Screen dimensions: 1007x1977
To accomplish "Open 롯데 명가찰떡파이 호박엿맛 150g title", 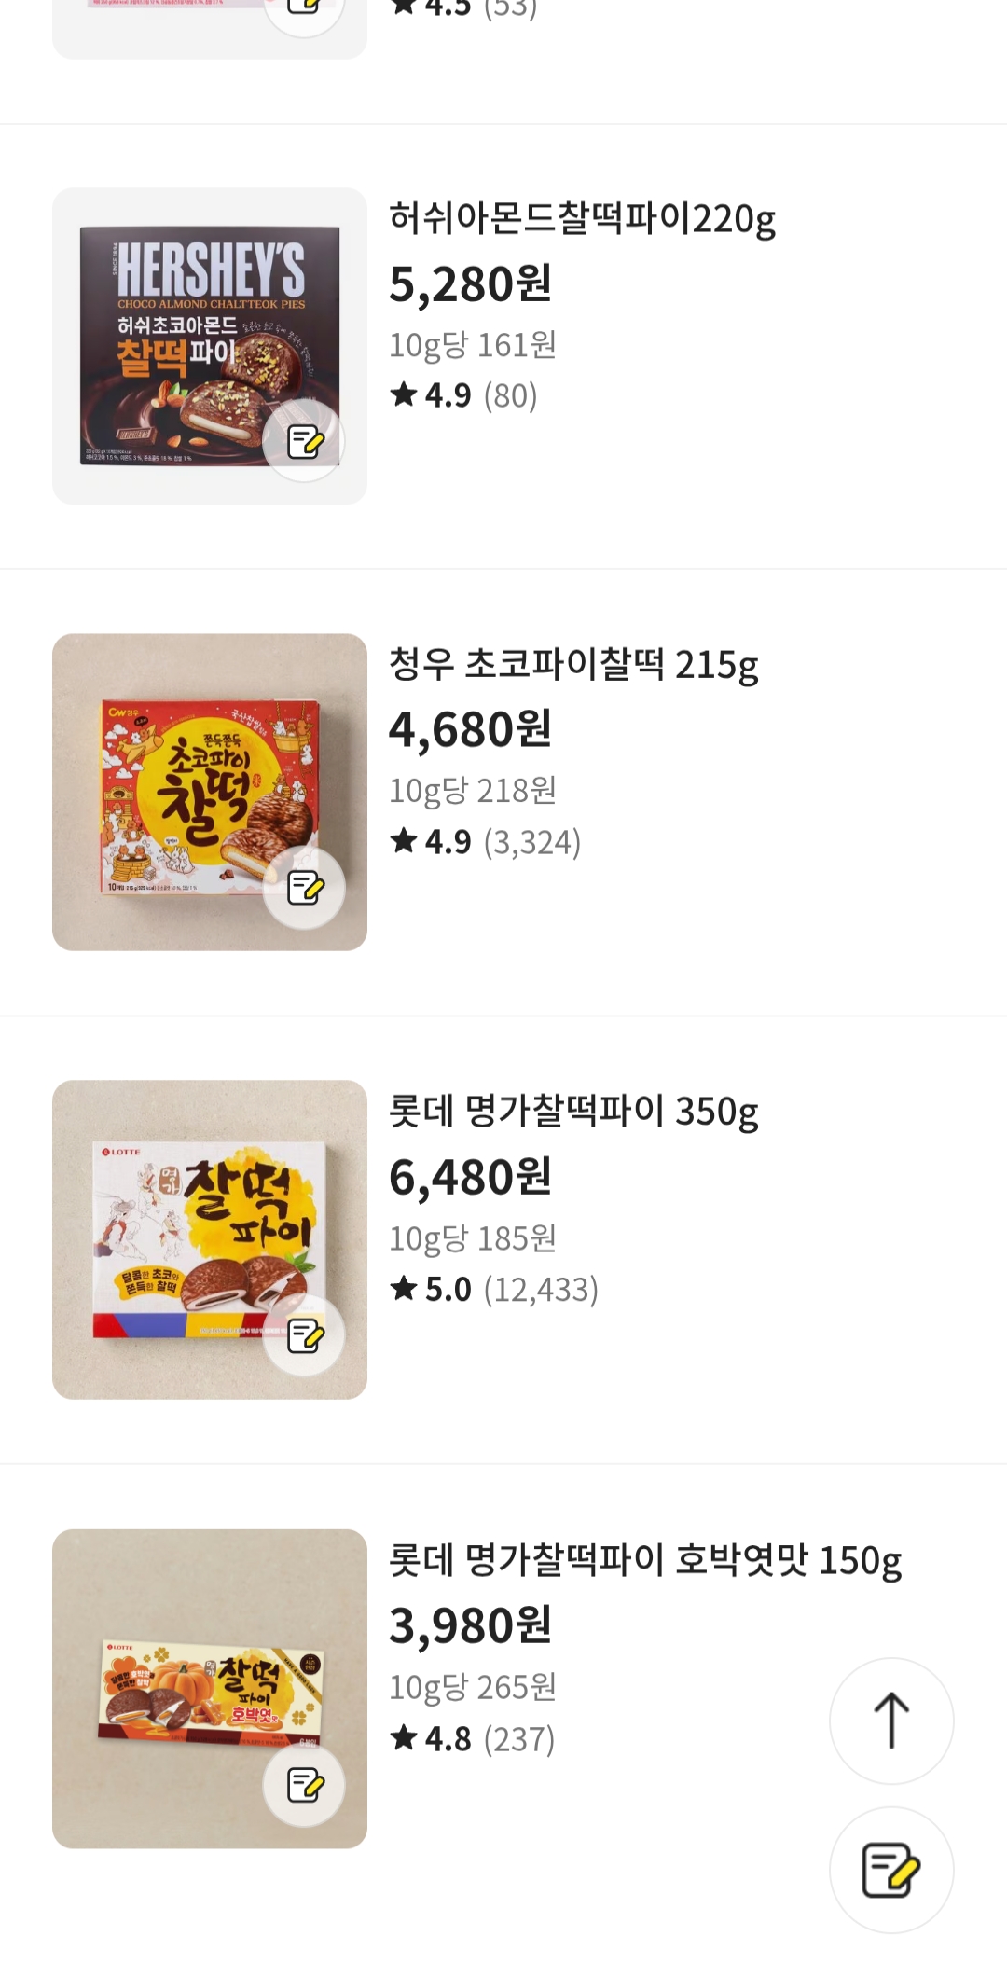I will pos(645,1560).
